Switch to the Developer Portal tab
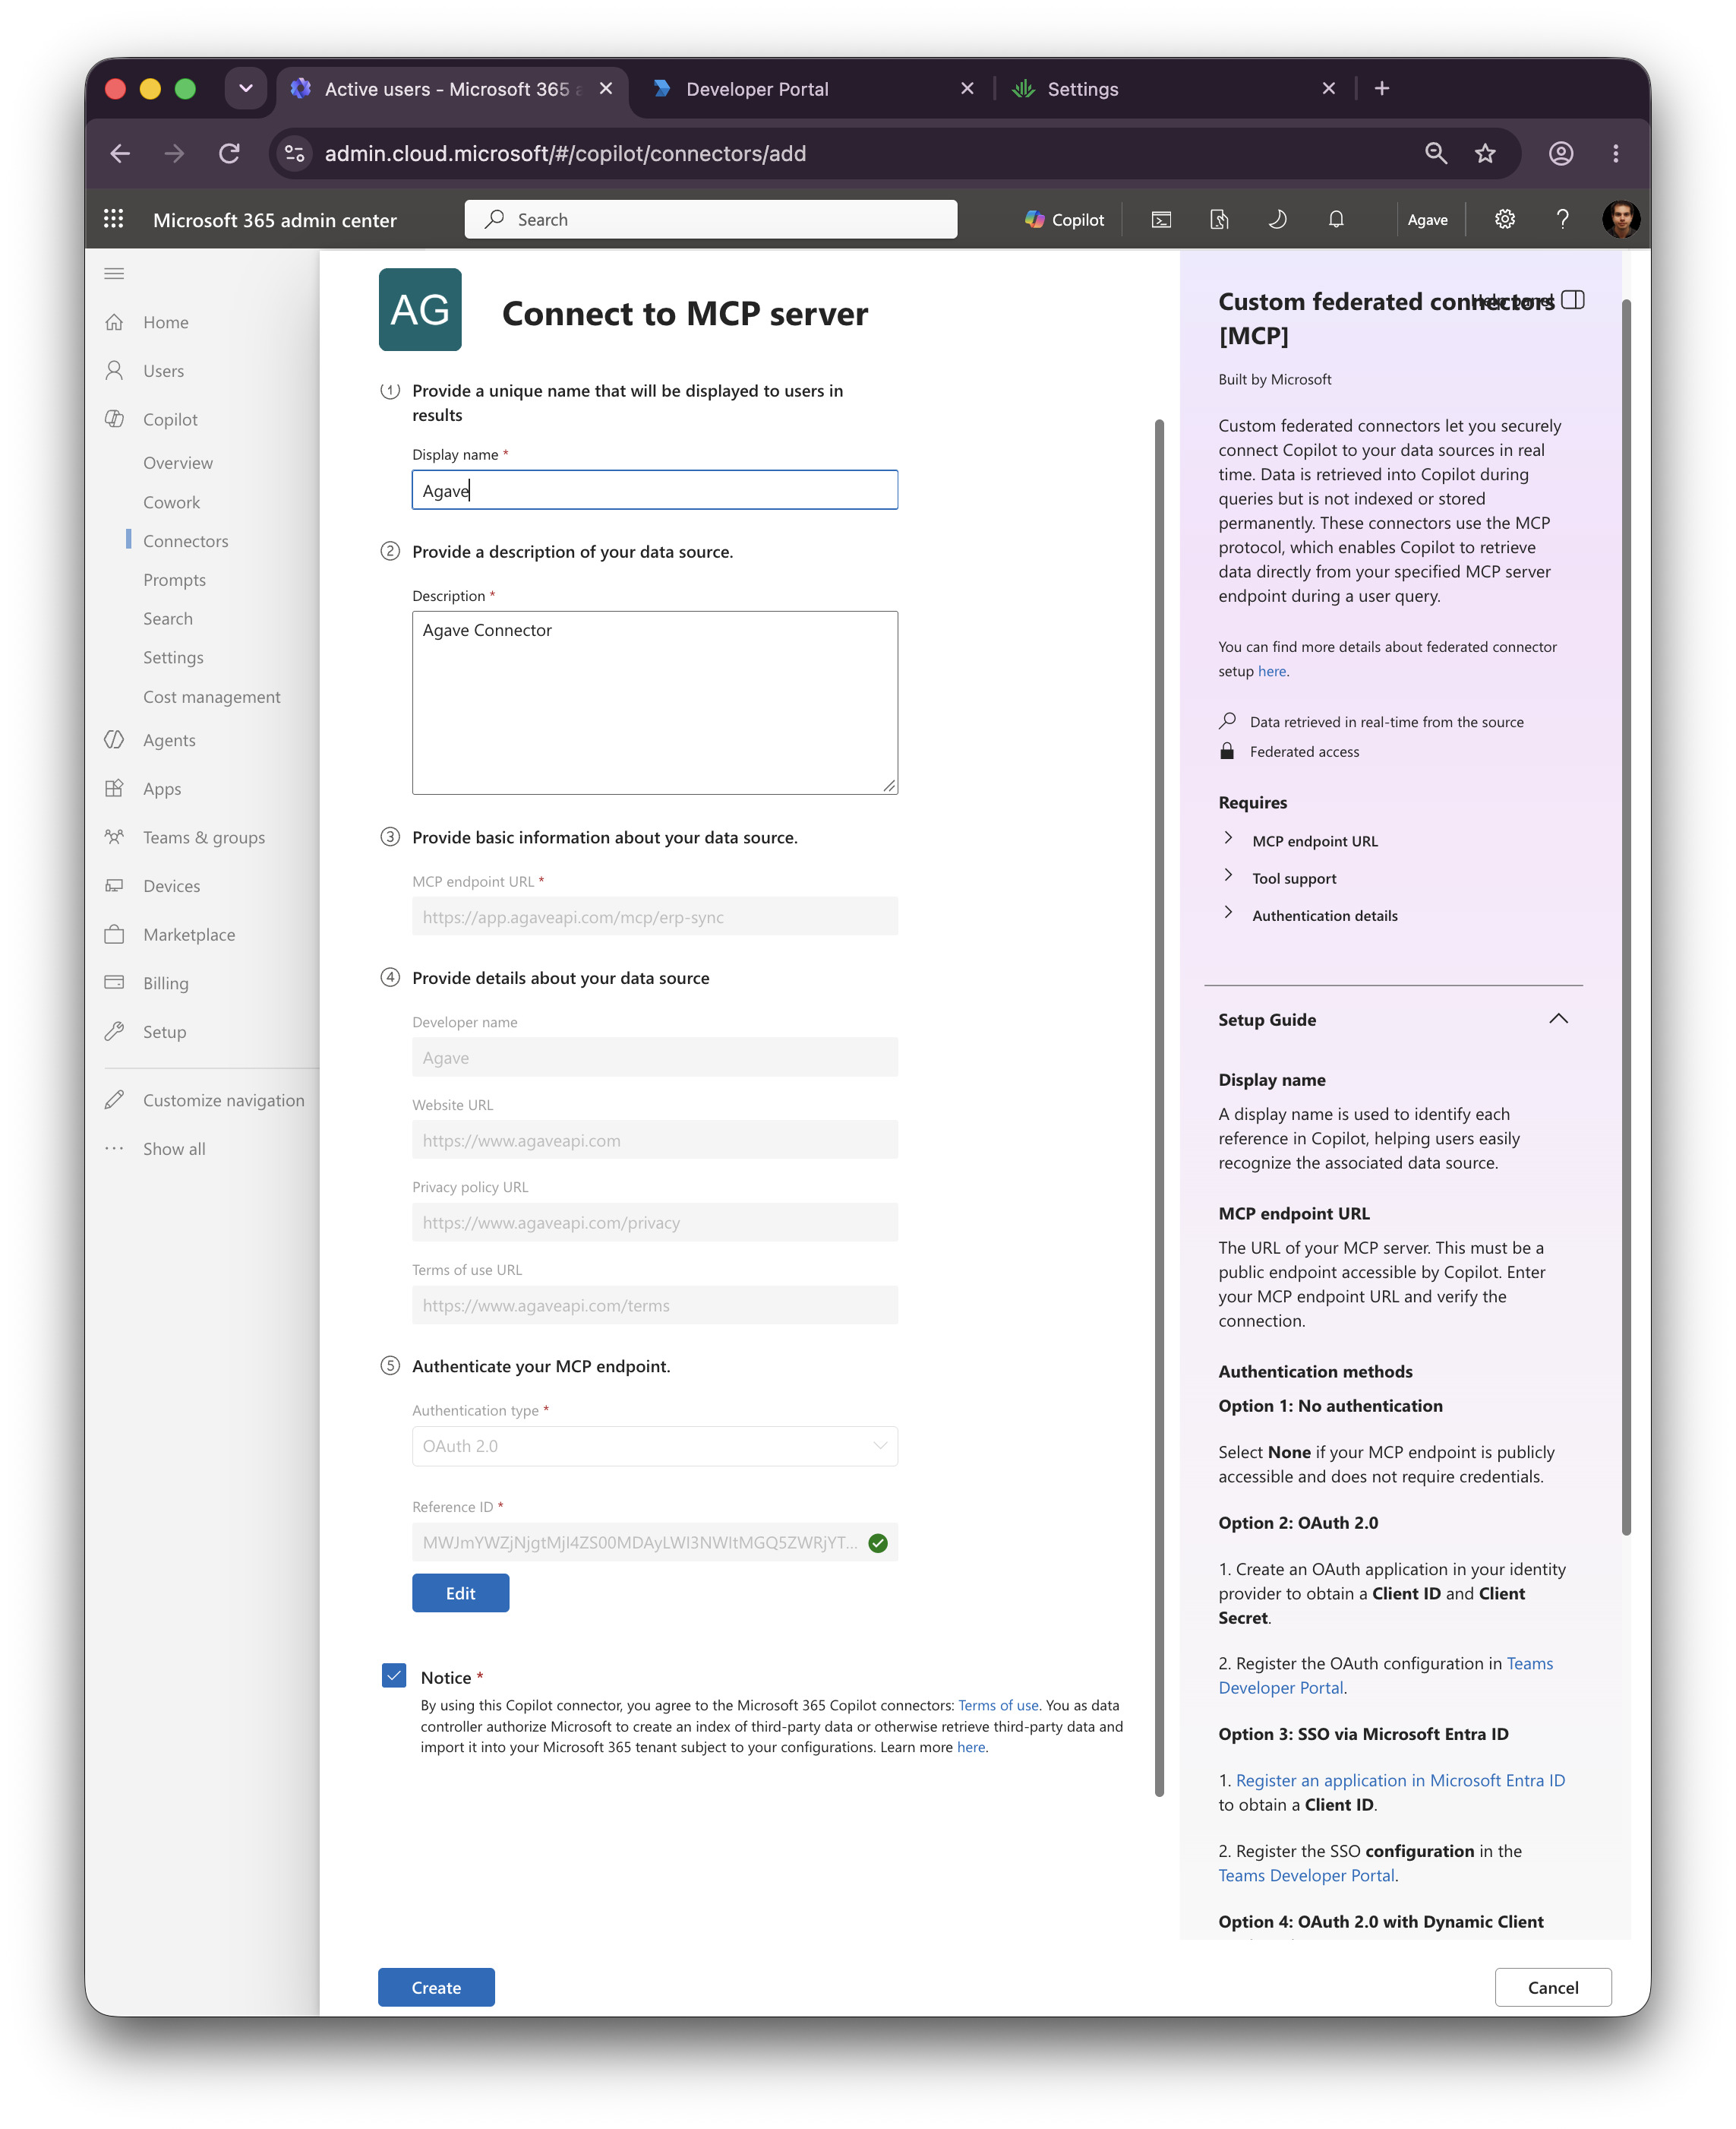Screen dimensions: 1736x2129 [x=811, y=89]
